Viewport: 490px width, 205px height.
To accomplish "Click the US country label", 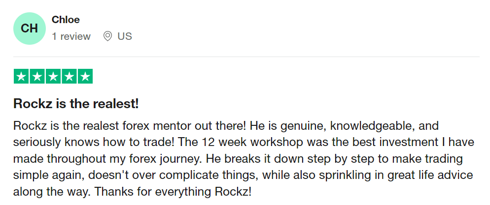I will 125,36.
